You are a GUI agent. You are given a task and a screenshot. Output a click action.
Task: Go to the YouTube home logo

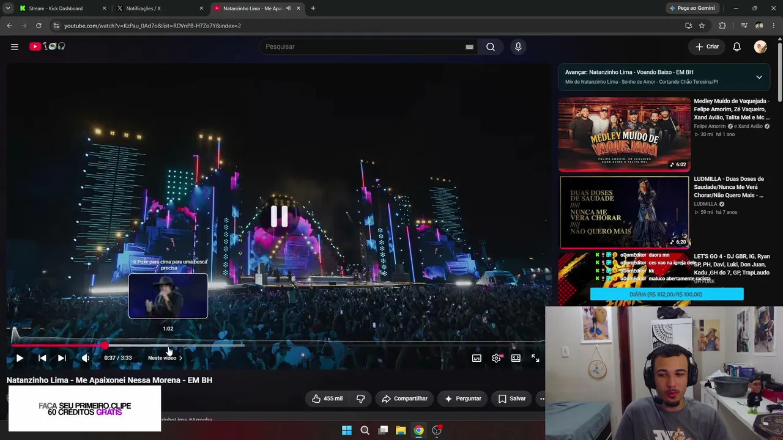(47, 46)
